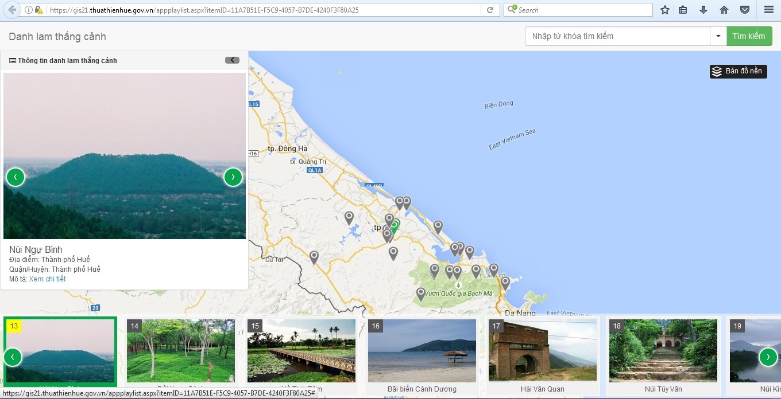Show next photo of Núi Ngự Bình
781x399 pixels.
(x=233, y=177)
